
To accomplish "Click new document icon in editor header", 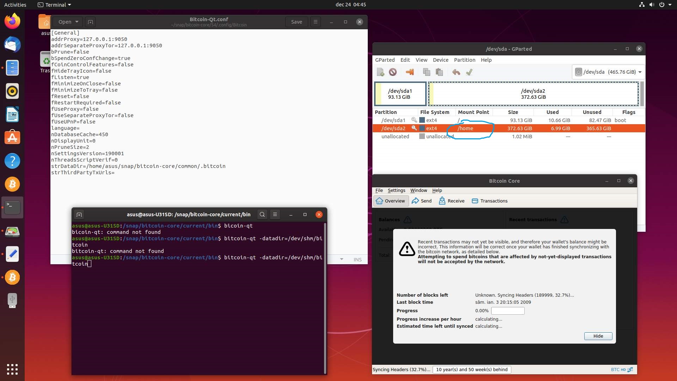I will coord(90,22).
